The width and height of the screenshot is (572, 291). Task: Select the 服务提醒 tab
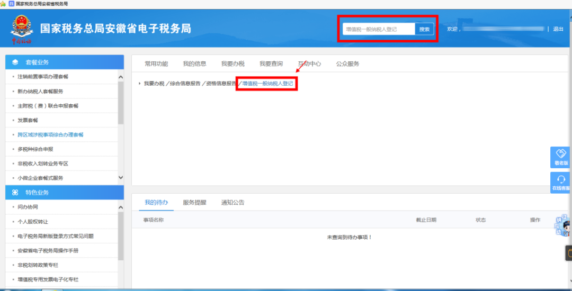pos(194,203)
